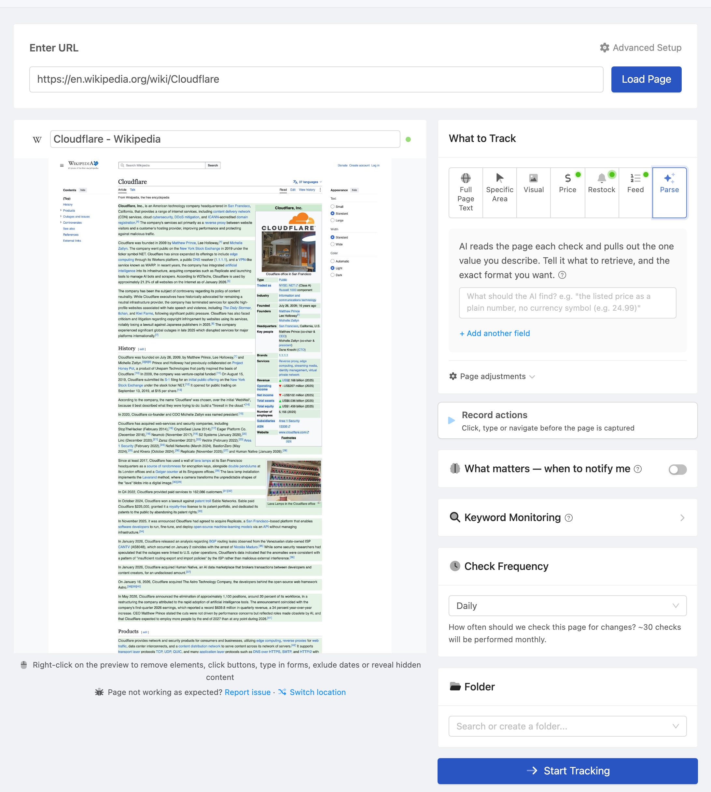Click the Start Tracking button
The height and width of the screenshot is (792, 711).
tap(568, 771)
